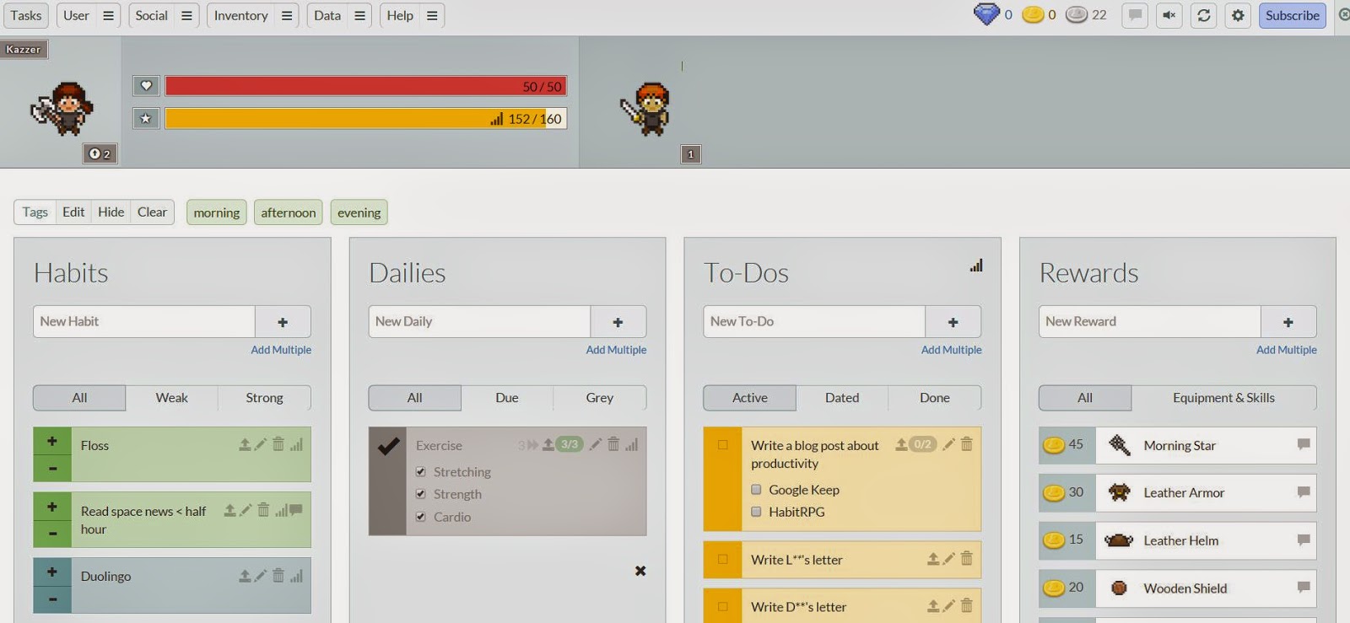This screenshot has height=623, width=1350.
Task: Click the yellow experience bar
Action: click(x=366, y=118)
